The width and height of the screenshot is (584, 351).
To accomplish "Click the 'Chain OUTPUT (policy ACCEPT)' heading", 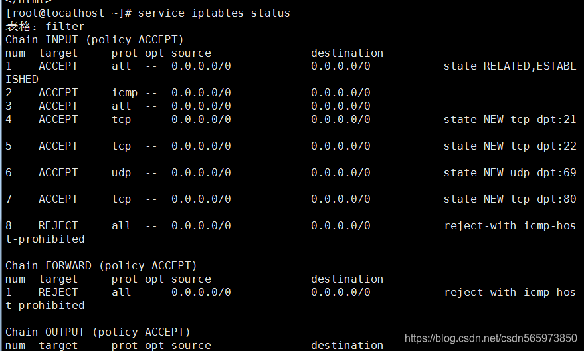I will click(x=98, y=332).
